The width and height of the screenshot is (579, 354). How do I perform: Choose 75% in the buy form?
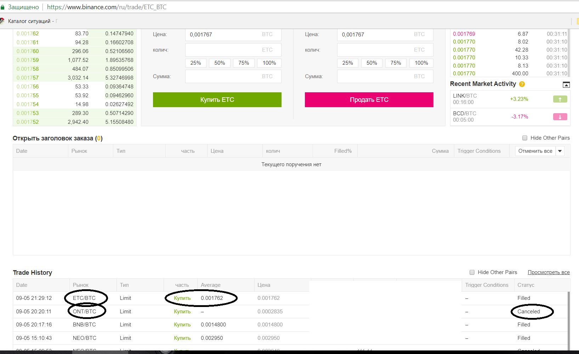tap(244, 63)
